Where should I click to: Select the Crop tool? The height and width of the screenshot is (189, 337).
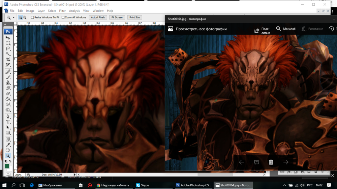pos(8,60)
